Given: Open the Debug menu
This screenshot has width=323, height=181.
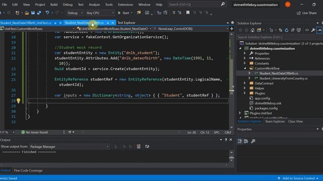Looking at the screenshot, I should tap(68, 5).
